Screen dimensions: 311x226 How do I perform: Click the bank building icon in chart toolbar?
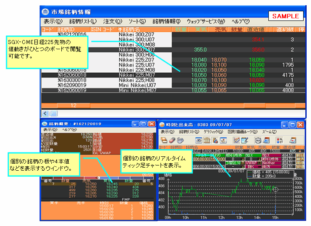tap(207, 140)
